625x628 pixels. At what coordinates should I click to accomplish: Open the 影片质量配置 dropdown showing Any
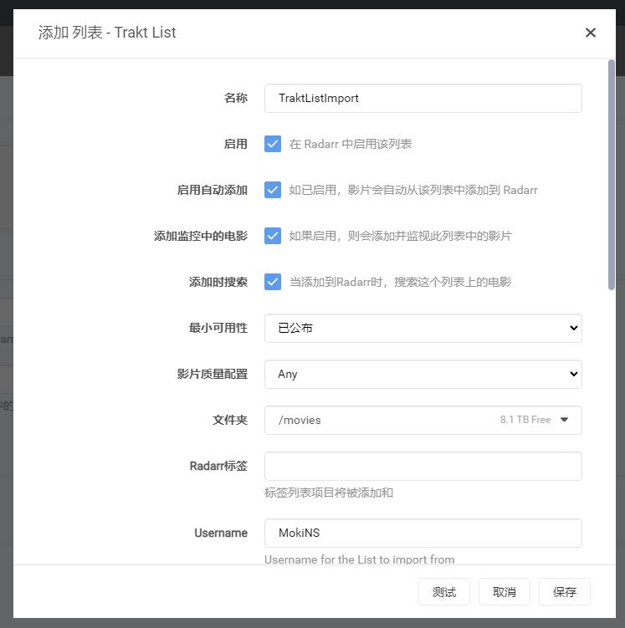423,374
